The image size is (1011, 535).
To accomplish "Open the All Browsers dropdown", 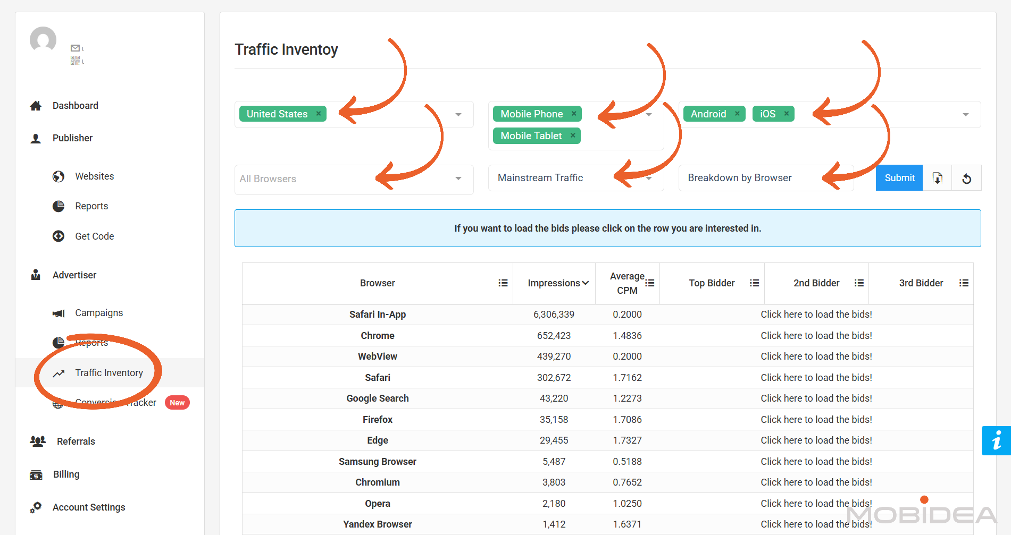I will pyautogui.click(x=354, y=179).
